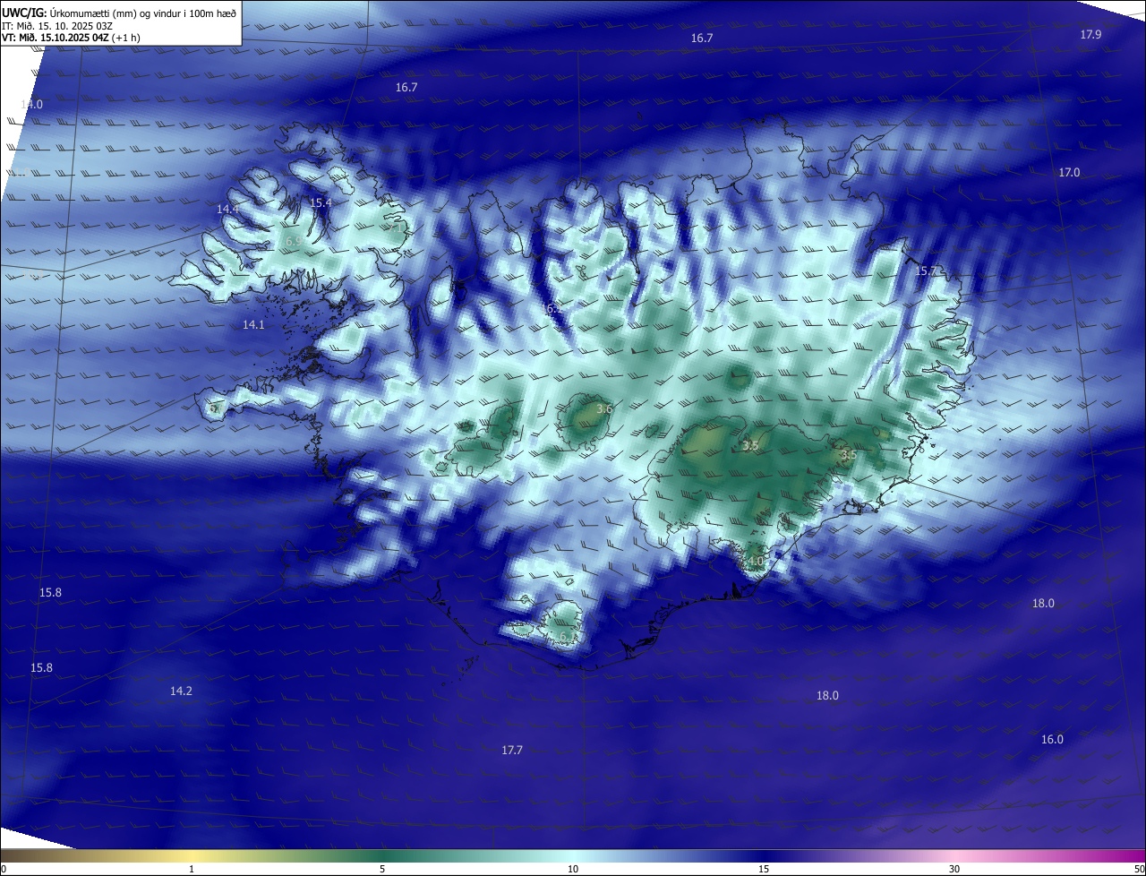
Task: Click the 'VT: Mið. 15.10.2025 04Z (+1 h)' line
Action: (x=71, y=38)
